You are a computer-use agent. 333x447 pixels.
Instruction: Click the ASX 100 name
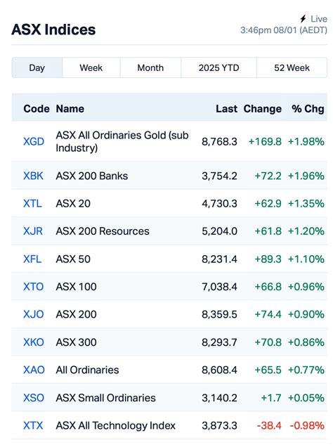[x=77, y=287]
